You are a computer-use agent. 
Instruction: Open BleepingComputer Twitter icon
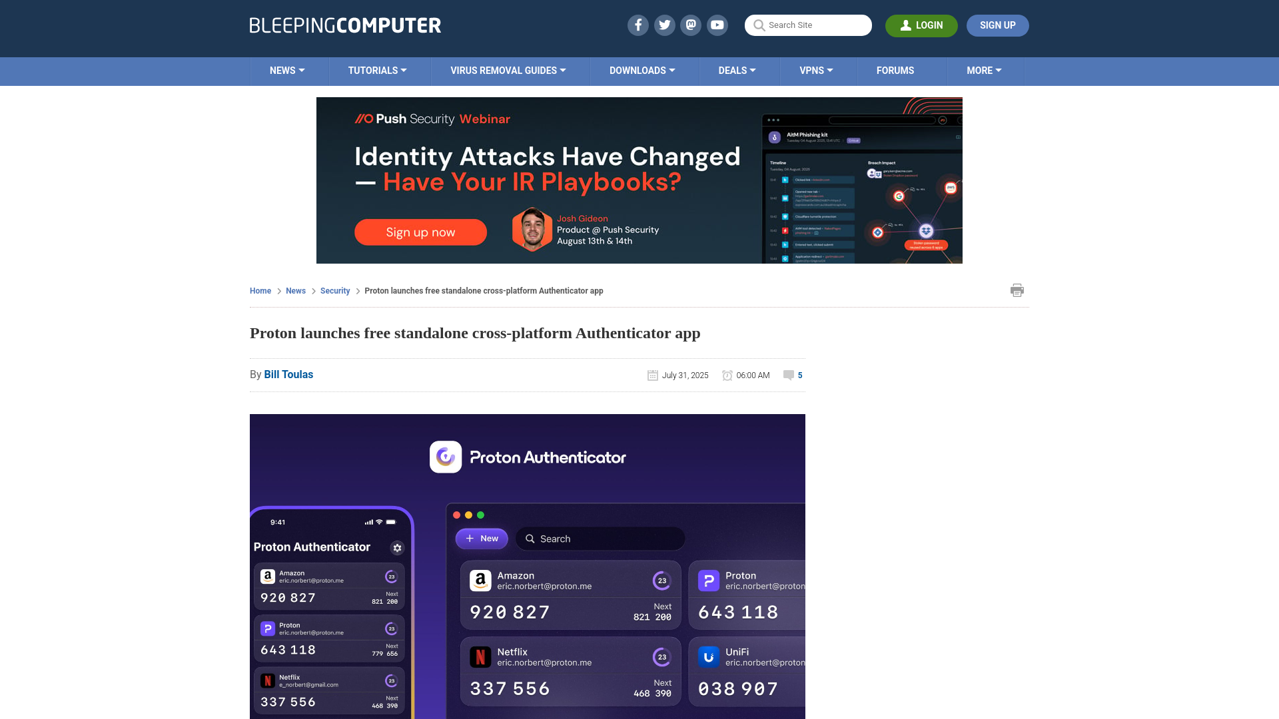tap(664, 25)
